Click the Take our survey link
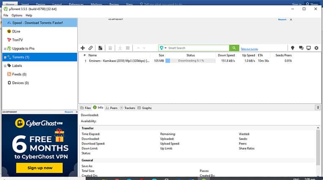The width and height of the screenshot is (323, 180). pyautogui.click(x=249, y=49)
